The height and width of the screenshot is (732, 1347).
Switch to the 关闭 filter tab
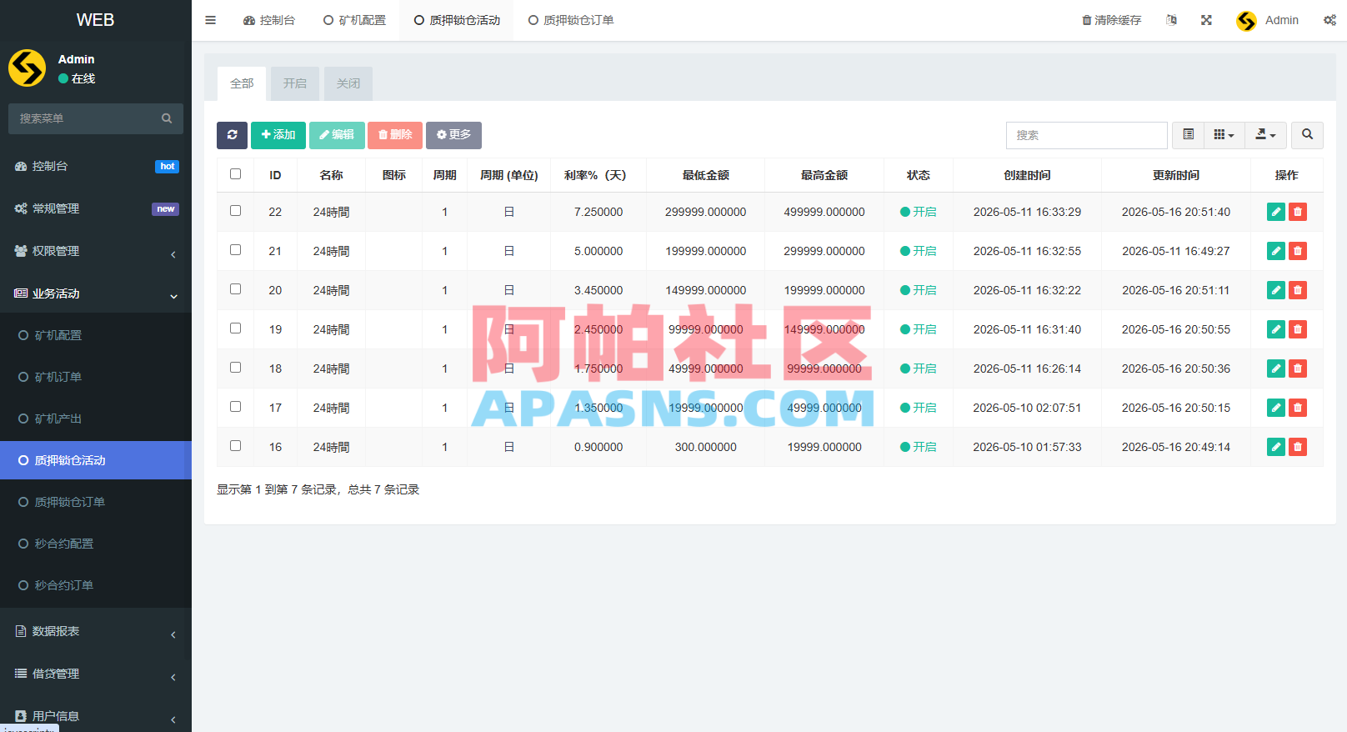348,83
